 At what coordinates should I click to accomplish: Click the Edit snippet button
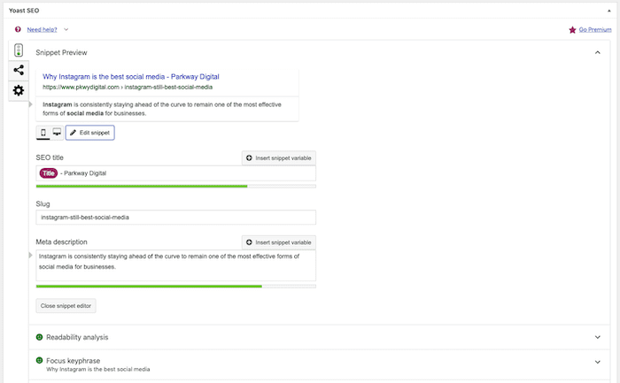[90, 133]
